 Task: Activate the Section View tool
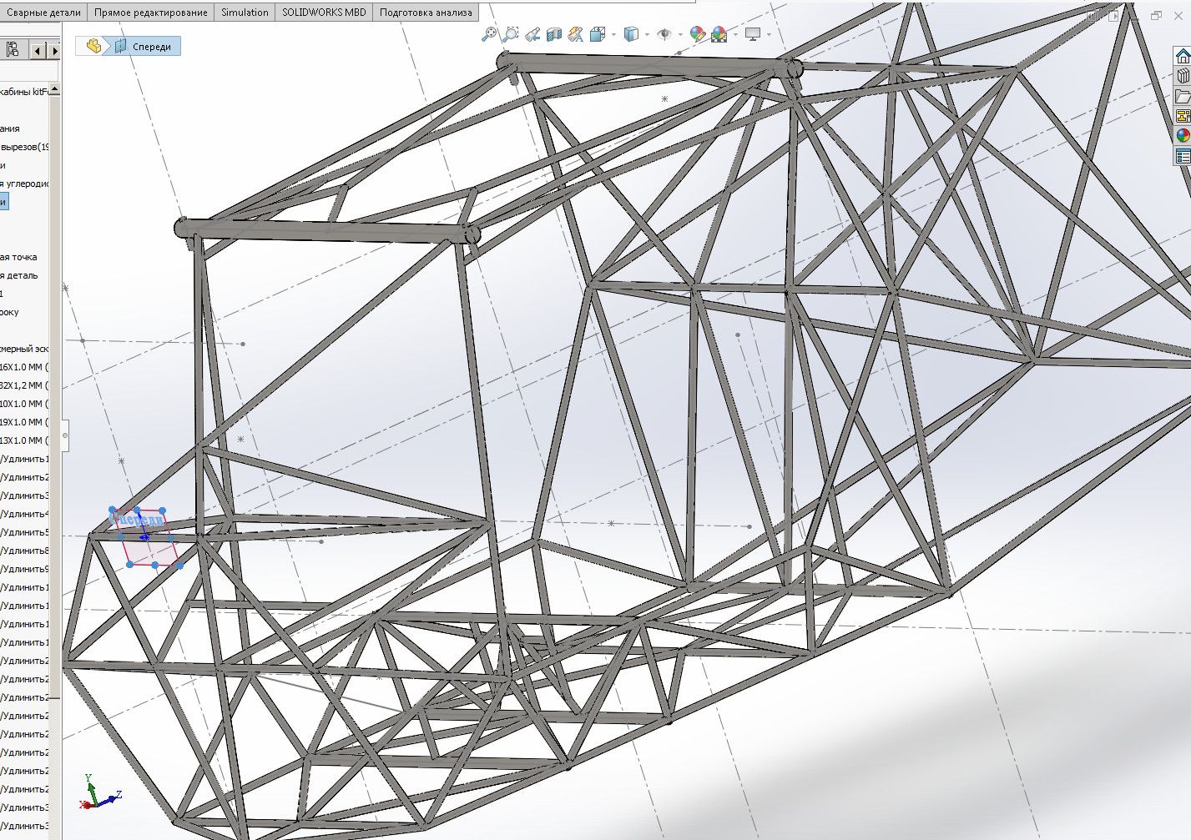point(553,34)
